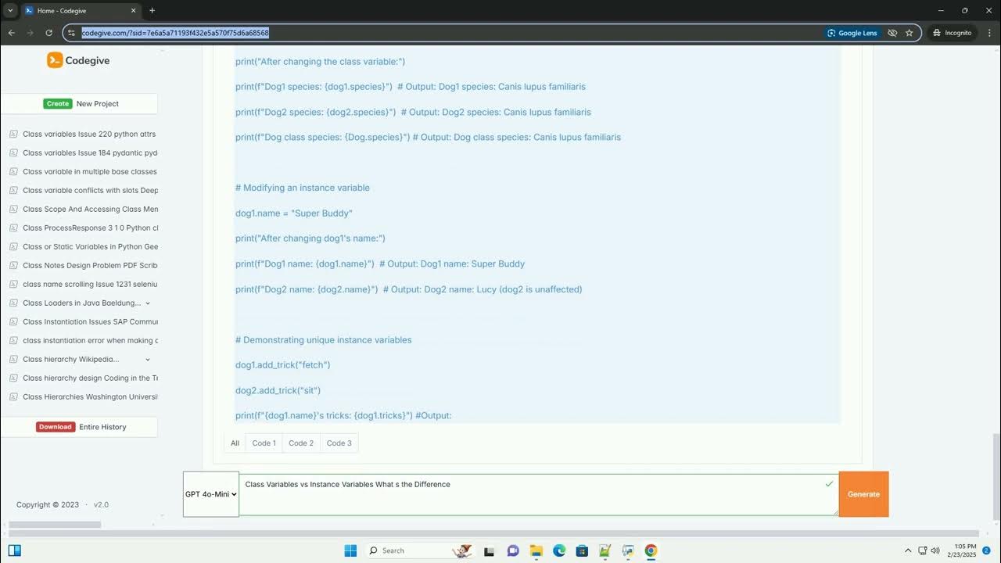Click the prompt text input field

coord(538,494)
